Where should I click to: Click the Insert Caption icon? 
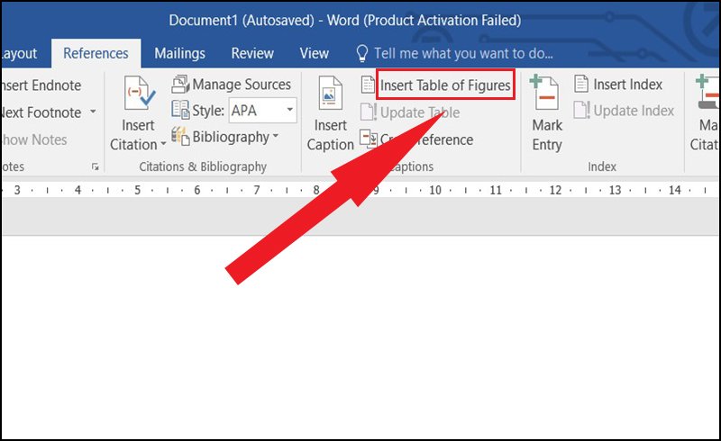331,93
